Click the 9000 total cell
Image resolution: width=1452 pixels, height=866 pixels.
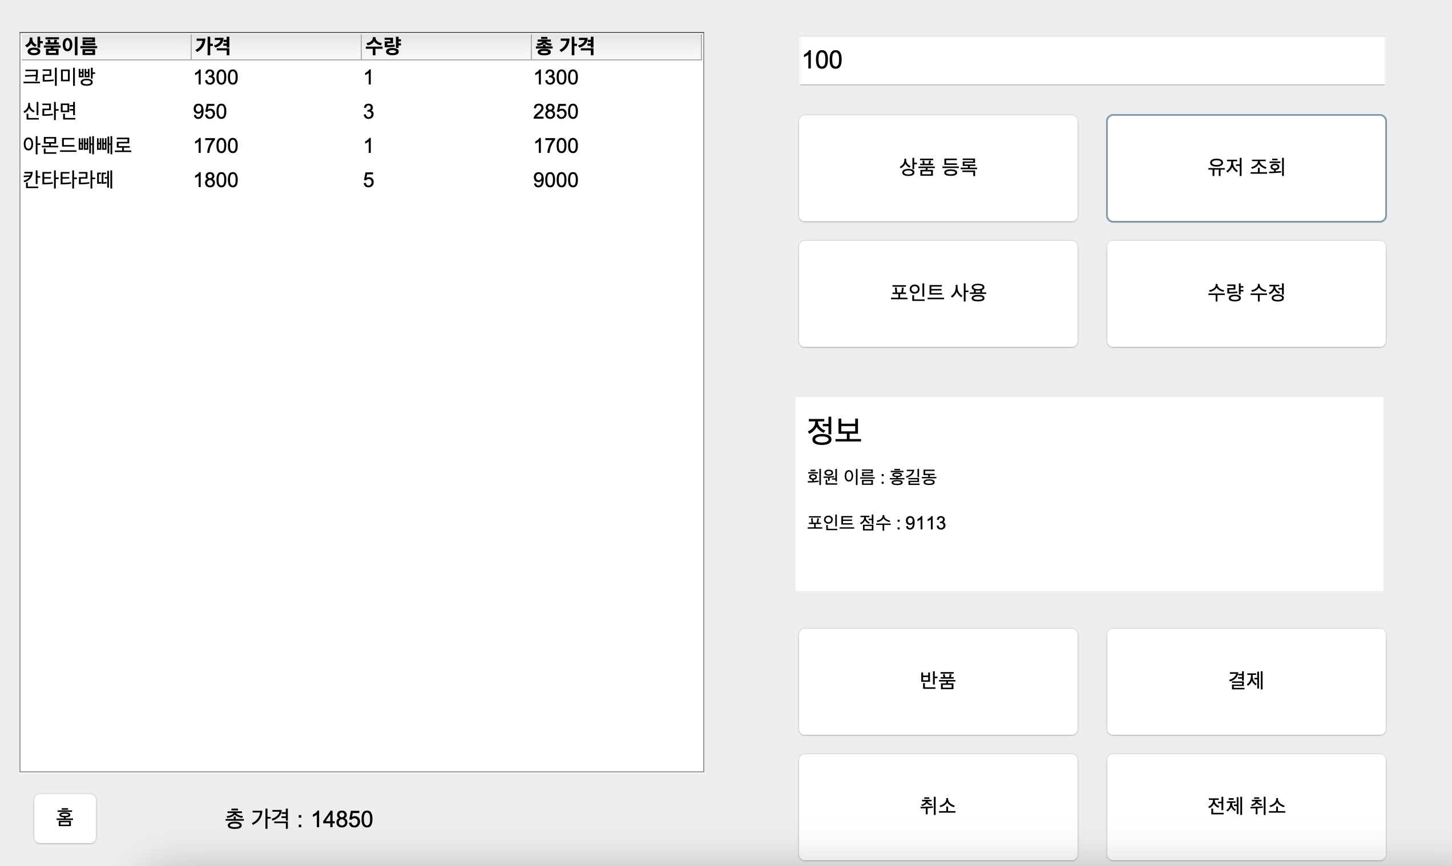tap(555, 180)
